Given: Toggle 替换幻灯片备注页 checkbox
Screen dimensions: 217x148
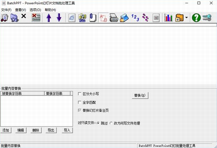Looking at the screenshot, I should coord(79,111).
